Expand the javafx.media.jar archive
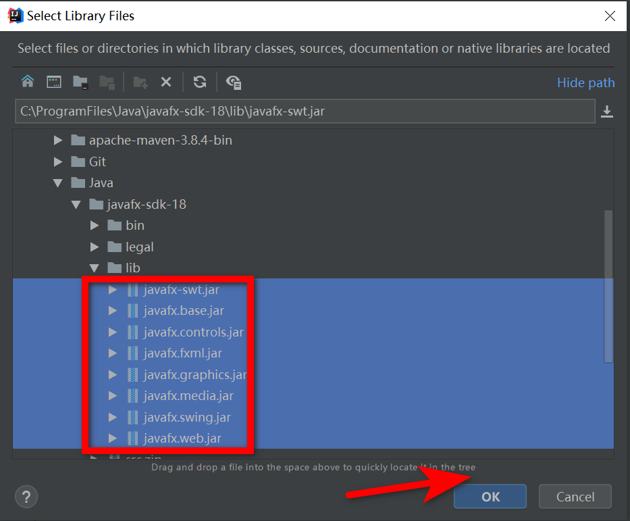The width and height of the screenshot is (630, 521). pyautogui.click(x=113, y=396)
